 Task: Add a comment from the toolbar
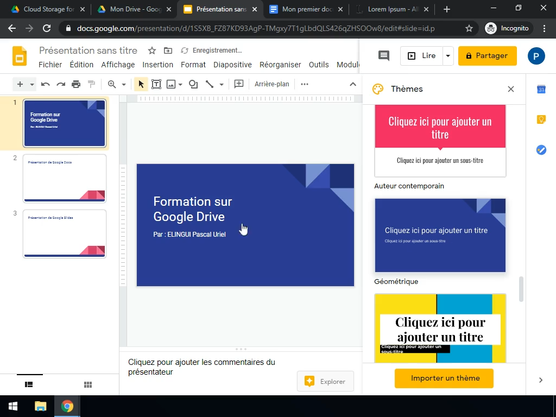tap(239, 84)
